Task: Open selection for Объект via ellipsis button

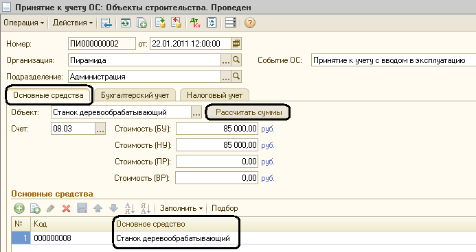Action: tap(196, 112)
